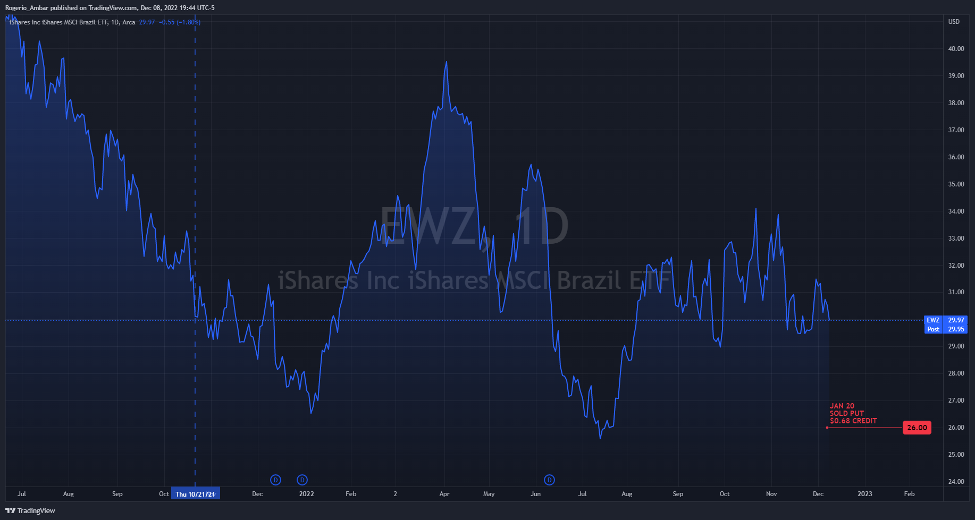Click the dividend D marker above the Jun label

549,480
